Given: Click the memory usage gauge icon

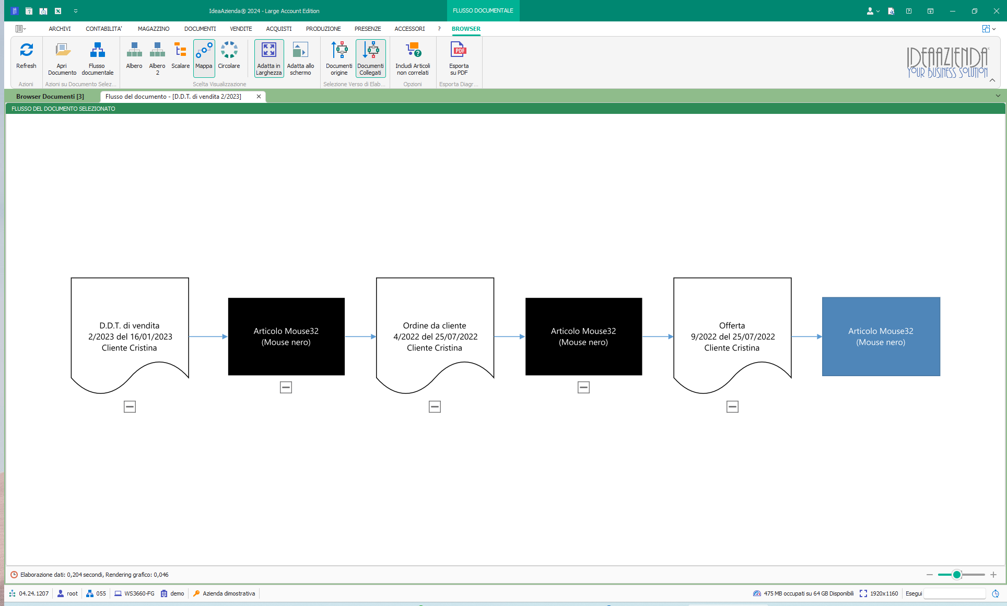Looking at the screenshot, I should [x=757, y=593].
